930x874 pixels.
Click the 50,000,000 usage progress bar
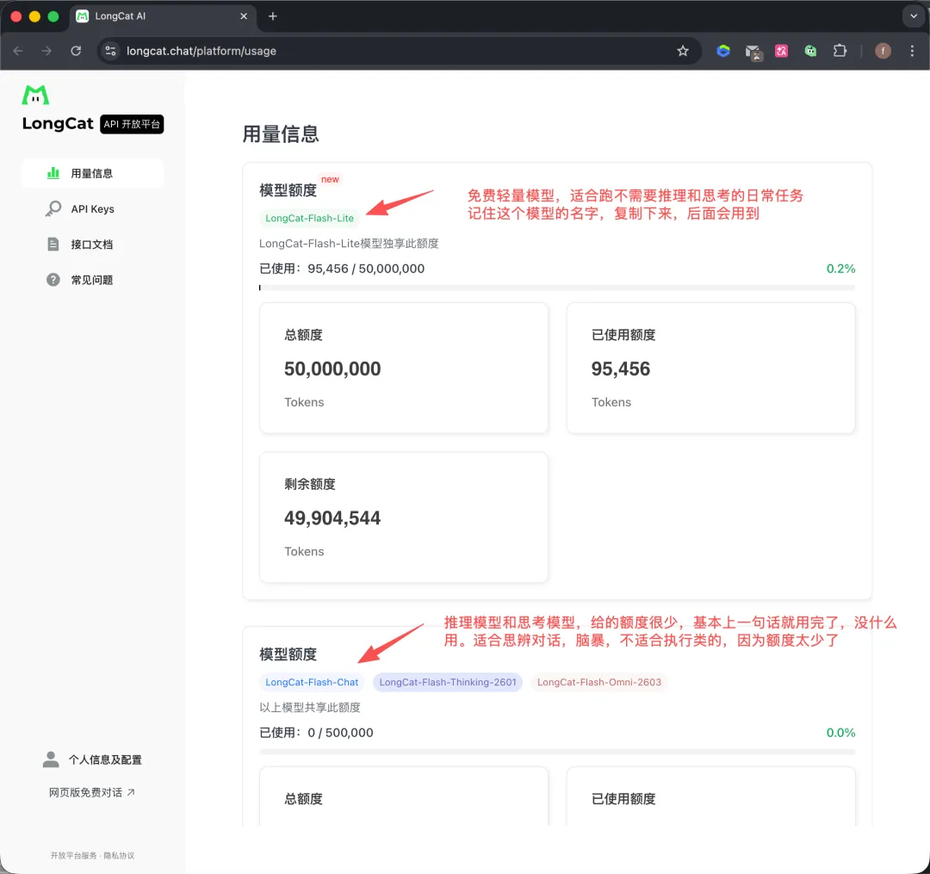click(x=557, y=288)
